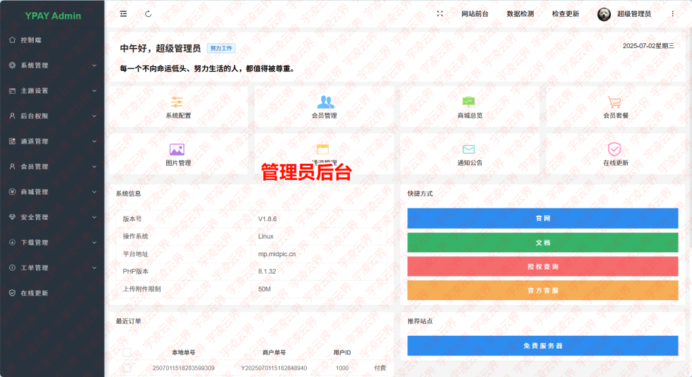Click the orange 官方客服 button
This screenshot has height=377, width=692.
click(543, 290)
